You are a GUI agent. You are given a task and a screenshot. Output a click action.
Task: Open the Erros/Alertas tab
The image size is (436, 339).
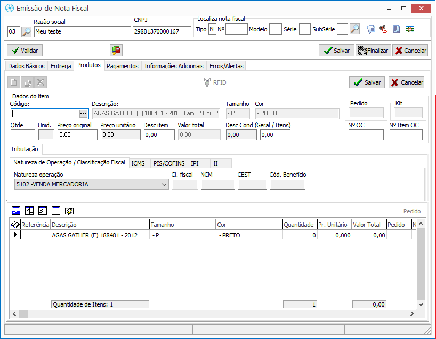[x=227, y=66]
